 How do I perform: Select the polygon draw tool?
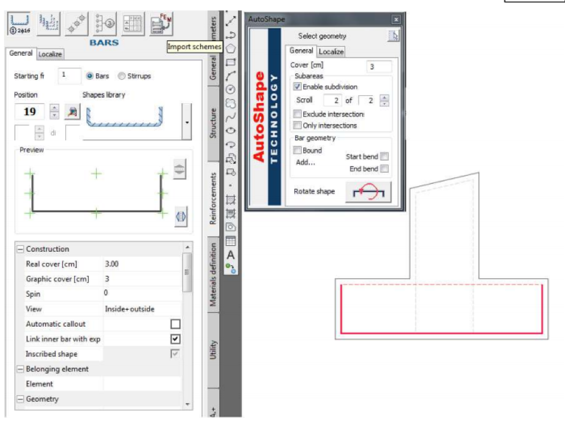231,47
